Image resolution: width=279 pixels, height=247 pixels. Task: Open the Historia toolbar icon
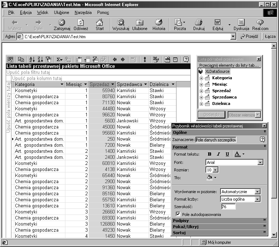[159, 24]
